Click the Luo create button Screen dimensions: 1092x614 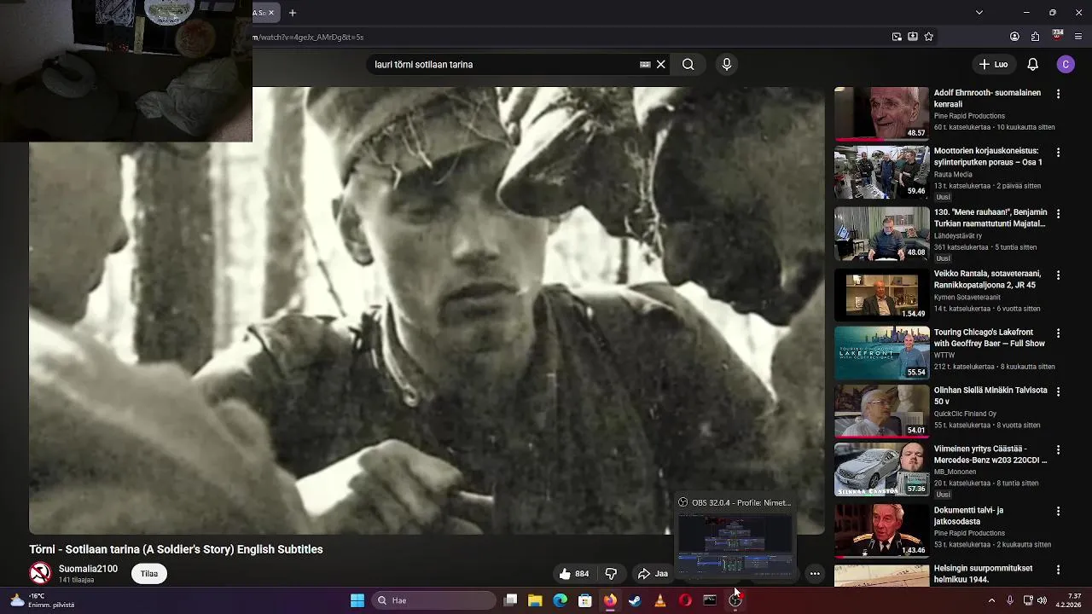click(x=994, y=64)
